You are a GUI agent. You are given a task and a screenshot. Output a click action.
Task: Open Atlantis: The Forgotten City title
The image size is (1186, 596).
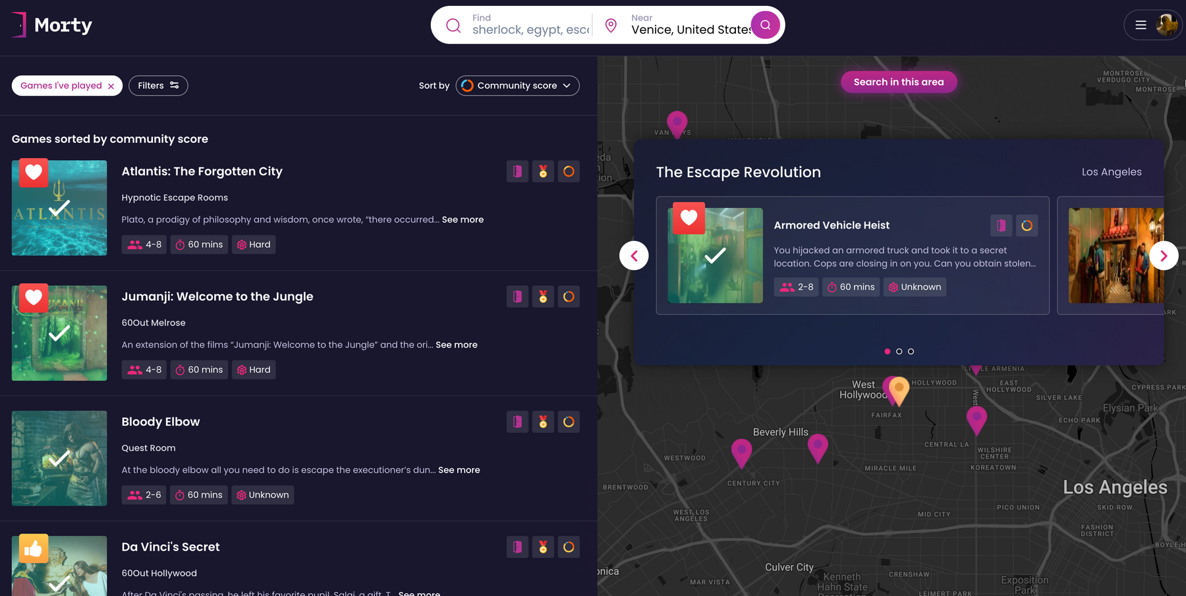click(202, 171)
